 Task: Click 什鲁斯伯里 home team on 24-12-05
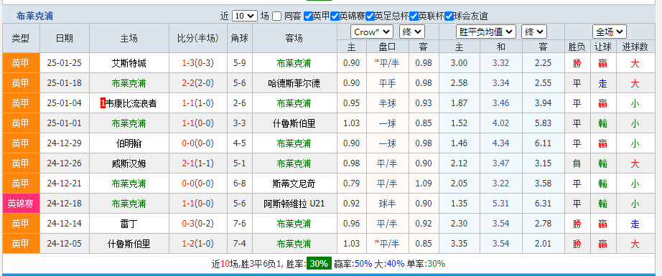129,244
